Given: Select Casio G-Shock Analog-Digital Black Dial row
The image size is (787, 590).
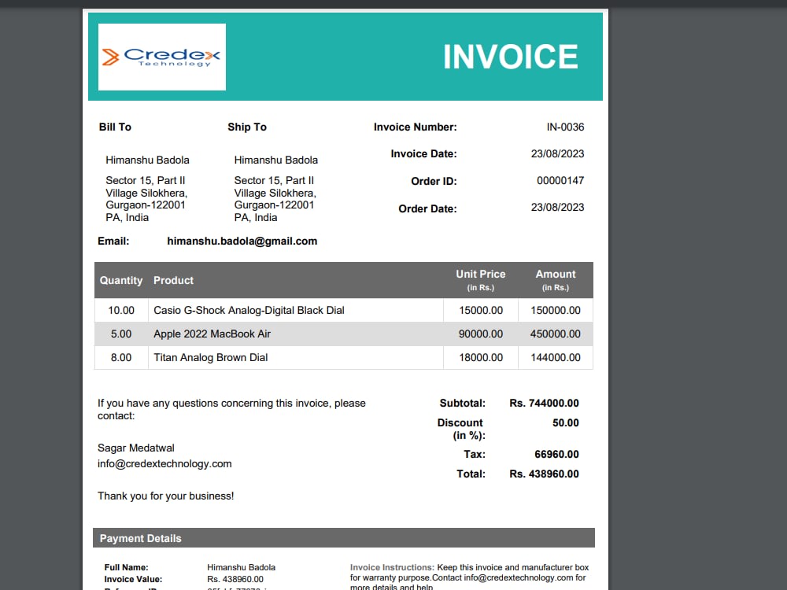Looking at the screenshot, I should pos(344,310).
